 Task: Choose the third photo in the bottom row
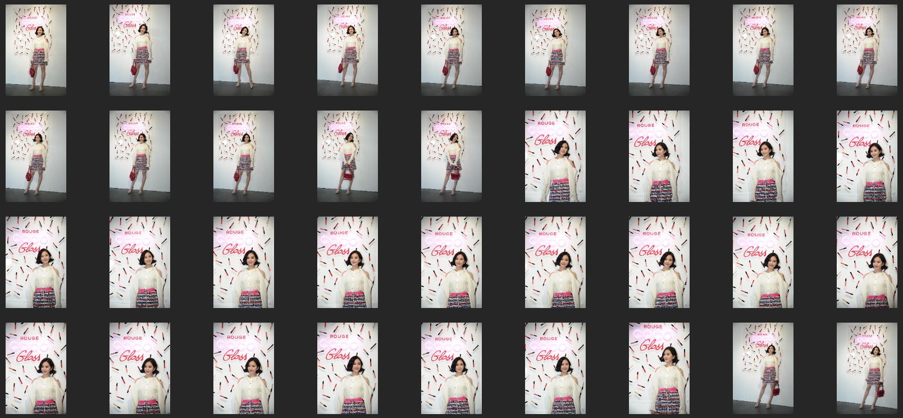click(244, 368)
